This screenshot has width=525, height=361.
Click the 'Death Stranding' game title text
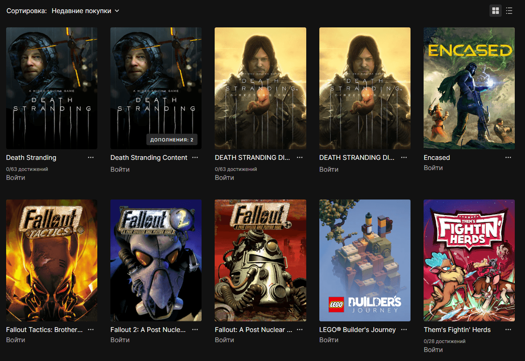tap(31, 158)
